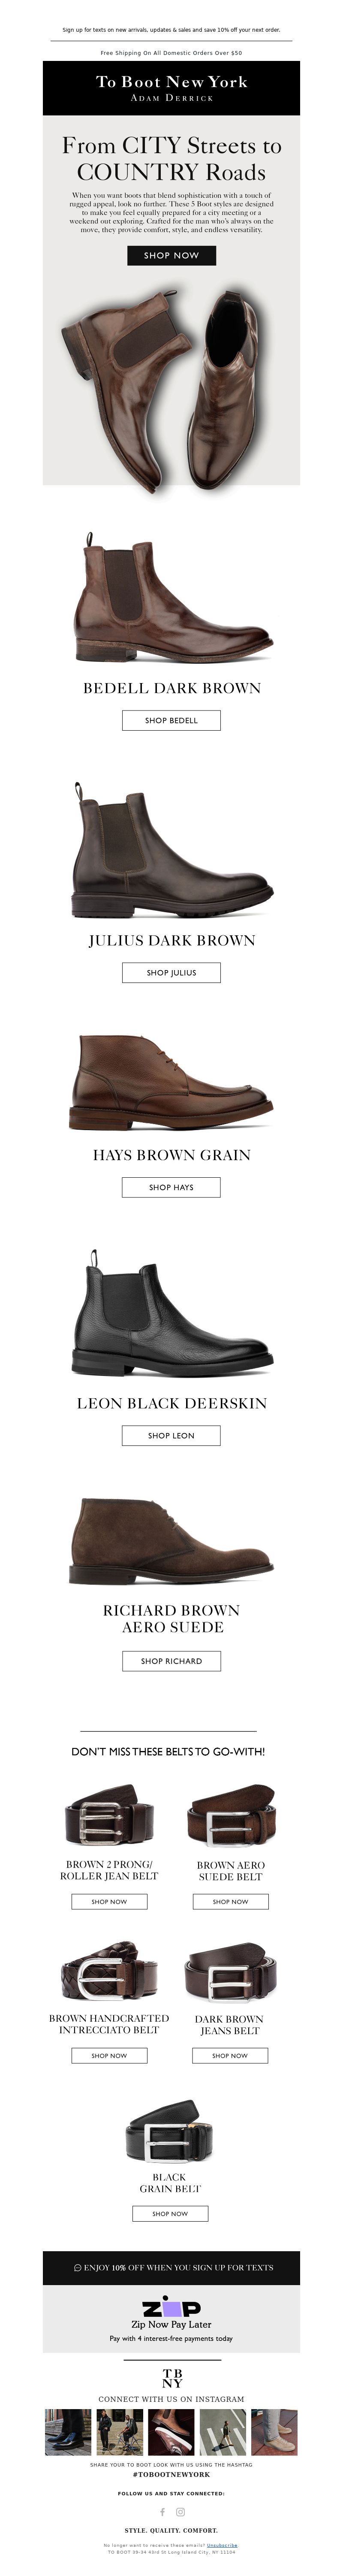Open the To Boot New York header logo
This screenshot has height=2576, width=343.
point(172,87)
